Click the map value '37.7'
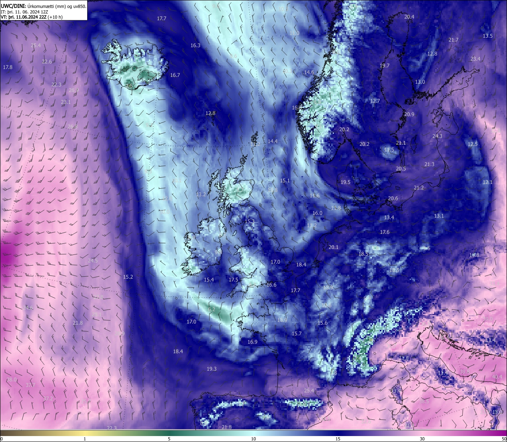This screenshot has height=442, width=507. (x=30, y=385)
